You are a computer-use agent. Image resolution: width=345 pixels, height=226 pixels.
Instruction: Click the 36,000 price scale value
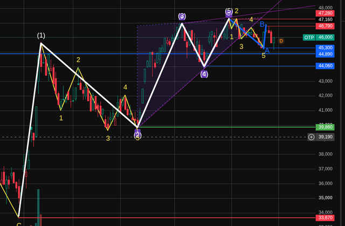(326, 183)
